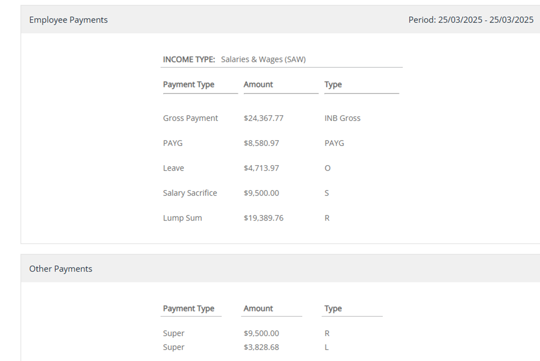This screenshot has height=361, width=540.
Task: Click the Leave payment type row
Action: tap(173, 168)
